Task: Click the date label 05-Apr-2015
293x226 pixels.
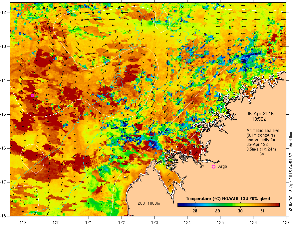Action: coord(260,114)
